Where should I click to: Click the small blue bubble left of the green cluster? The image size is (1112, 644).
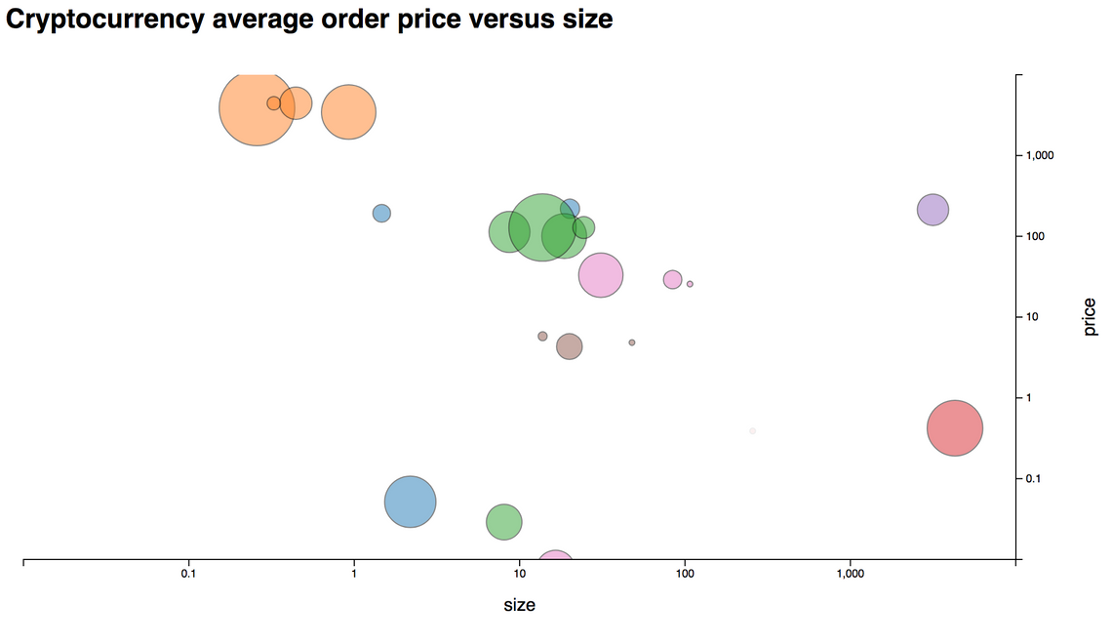pos(381,213)
